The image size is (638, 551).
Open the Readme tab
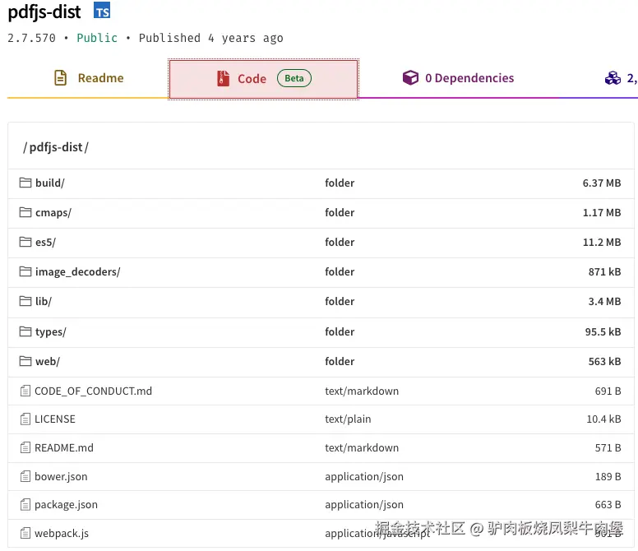(88, 78)
